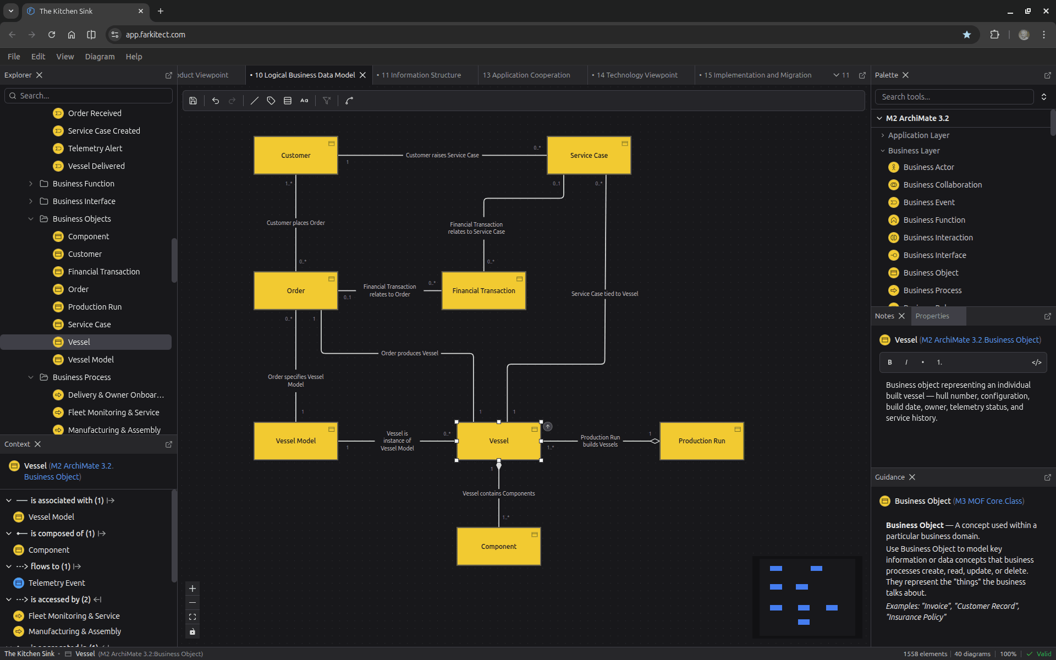This screenshot has height=660, width=1056.
Task: Open the hidden tabs overflow dropdown
Action: pyautogui.click(x=841, y=75)
